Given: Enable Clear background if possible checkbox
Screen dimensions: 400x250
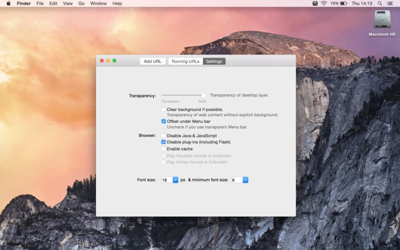Looking at the screenshot, I should 163,109.
